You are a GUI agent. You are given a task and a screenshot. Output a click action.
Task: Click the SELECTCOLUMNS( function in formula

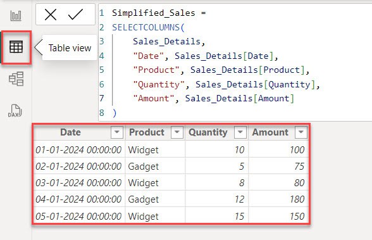click(148, 27)
